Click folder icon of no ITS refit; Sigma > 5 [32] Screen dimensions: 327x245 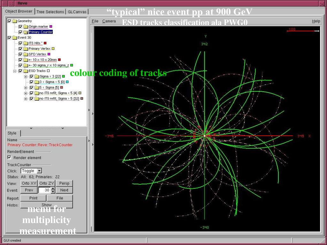click(x=37, y=99)
